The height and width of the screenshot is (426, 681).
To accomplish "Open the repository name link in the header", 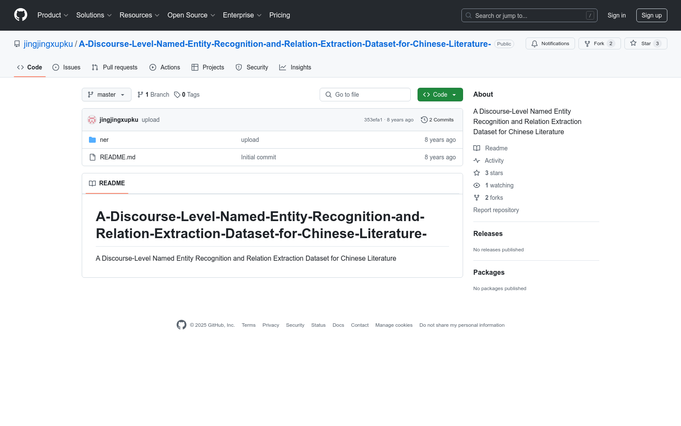I will [x=285, y=44].
